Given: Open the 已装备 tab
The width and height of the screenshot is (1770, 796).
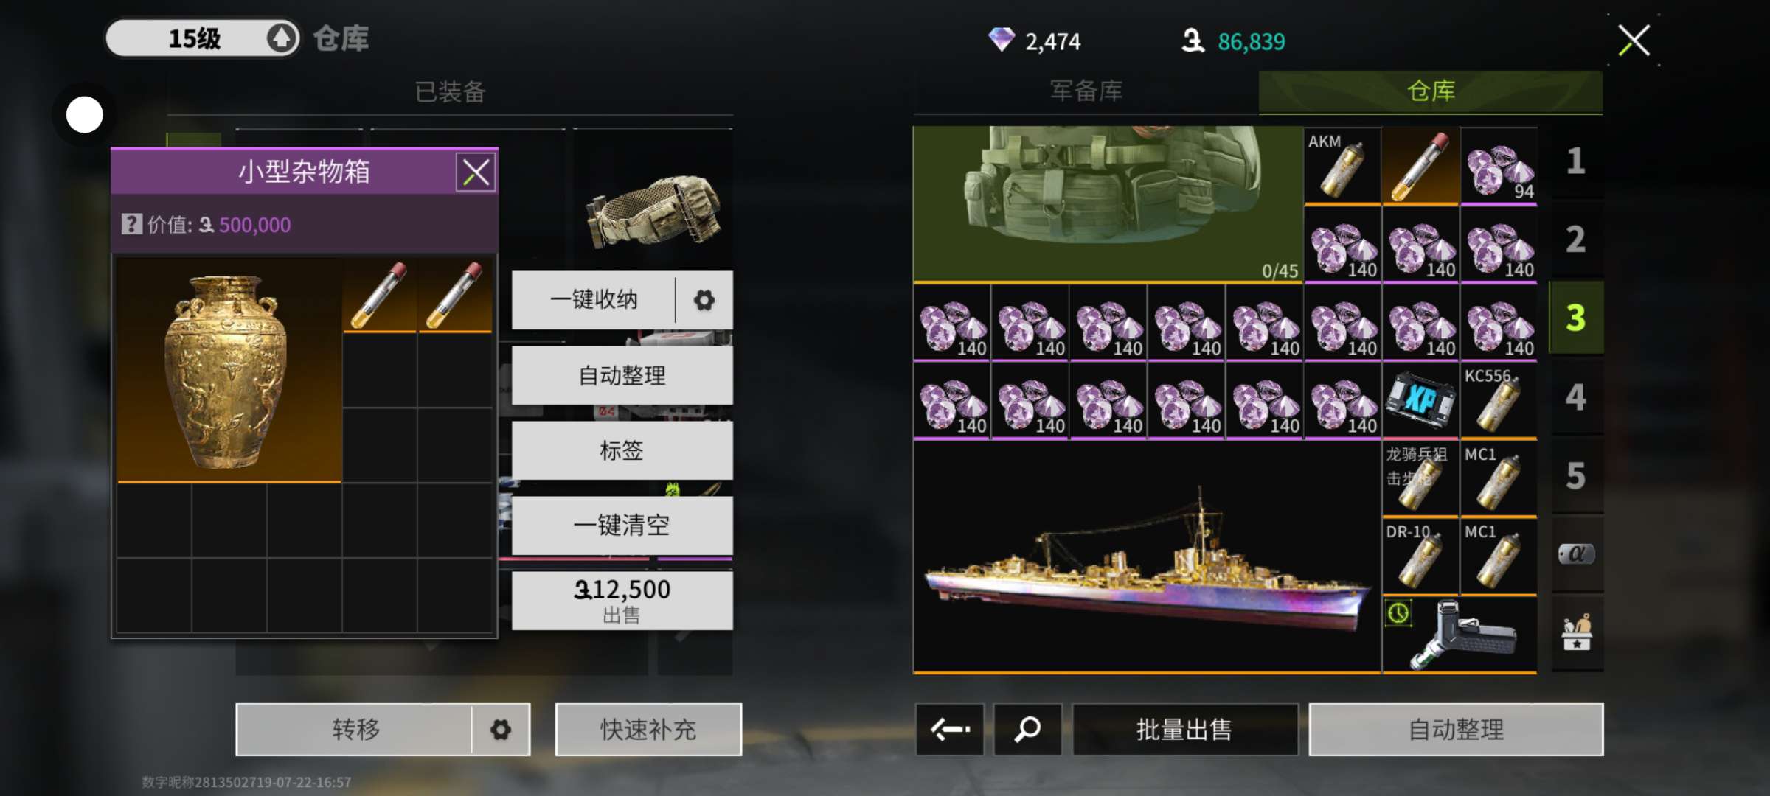Looking at the screenshot, I should pyautogui.click(x=450, y=92).
